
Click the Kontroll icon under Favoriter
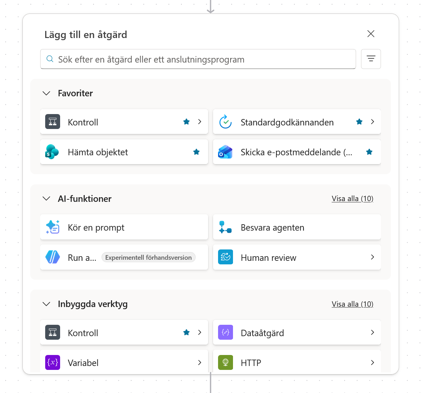click(53, 122)
